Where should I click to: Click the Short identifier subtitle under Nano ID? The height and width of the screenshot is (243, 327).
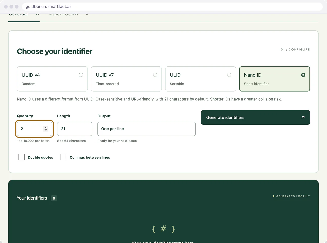[x=256, y=84]
